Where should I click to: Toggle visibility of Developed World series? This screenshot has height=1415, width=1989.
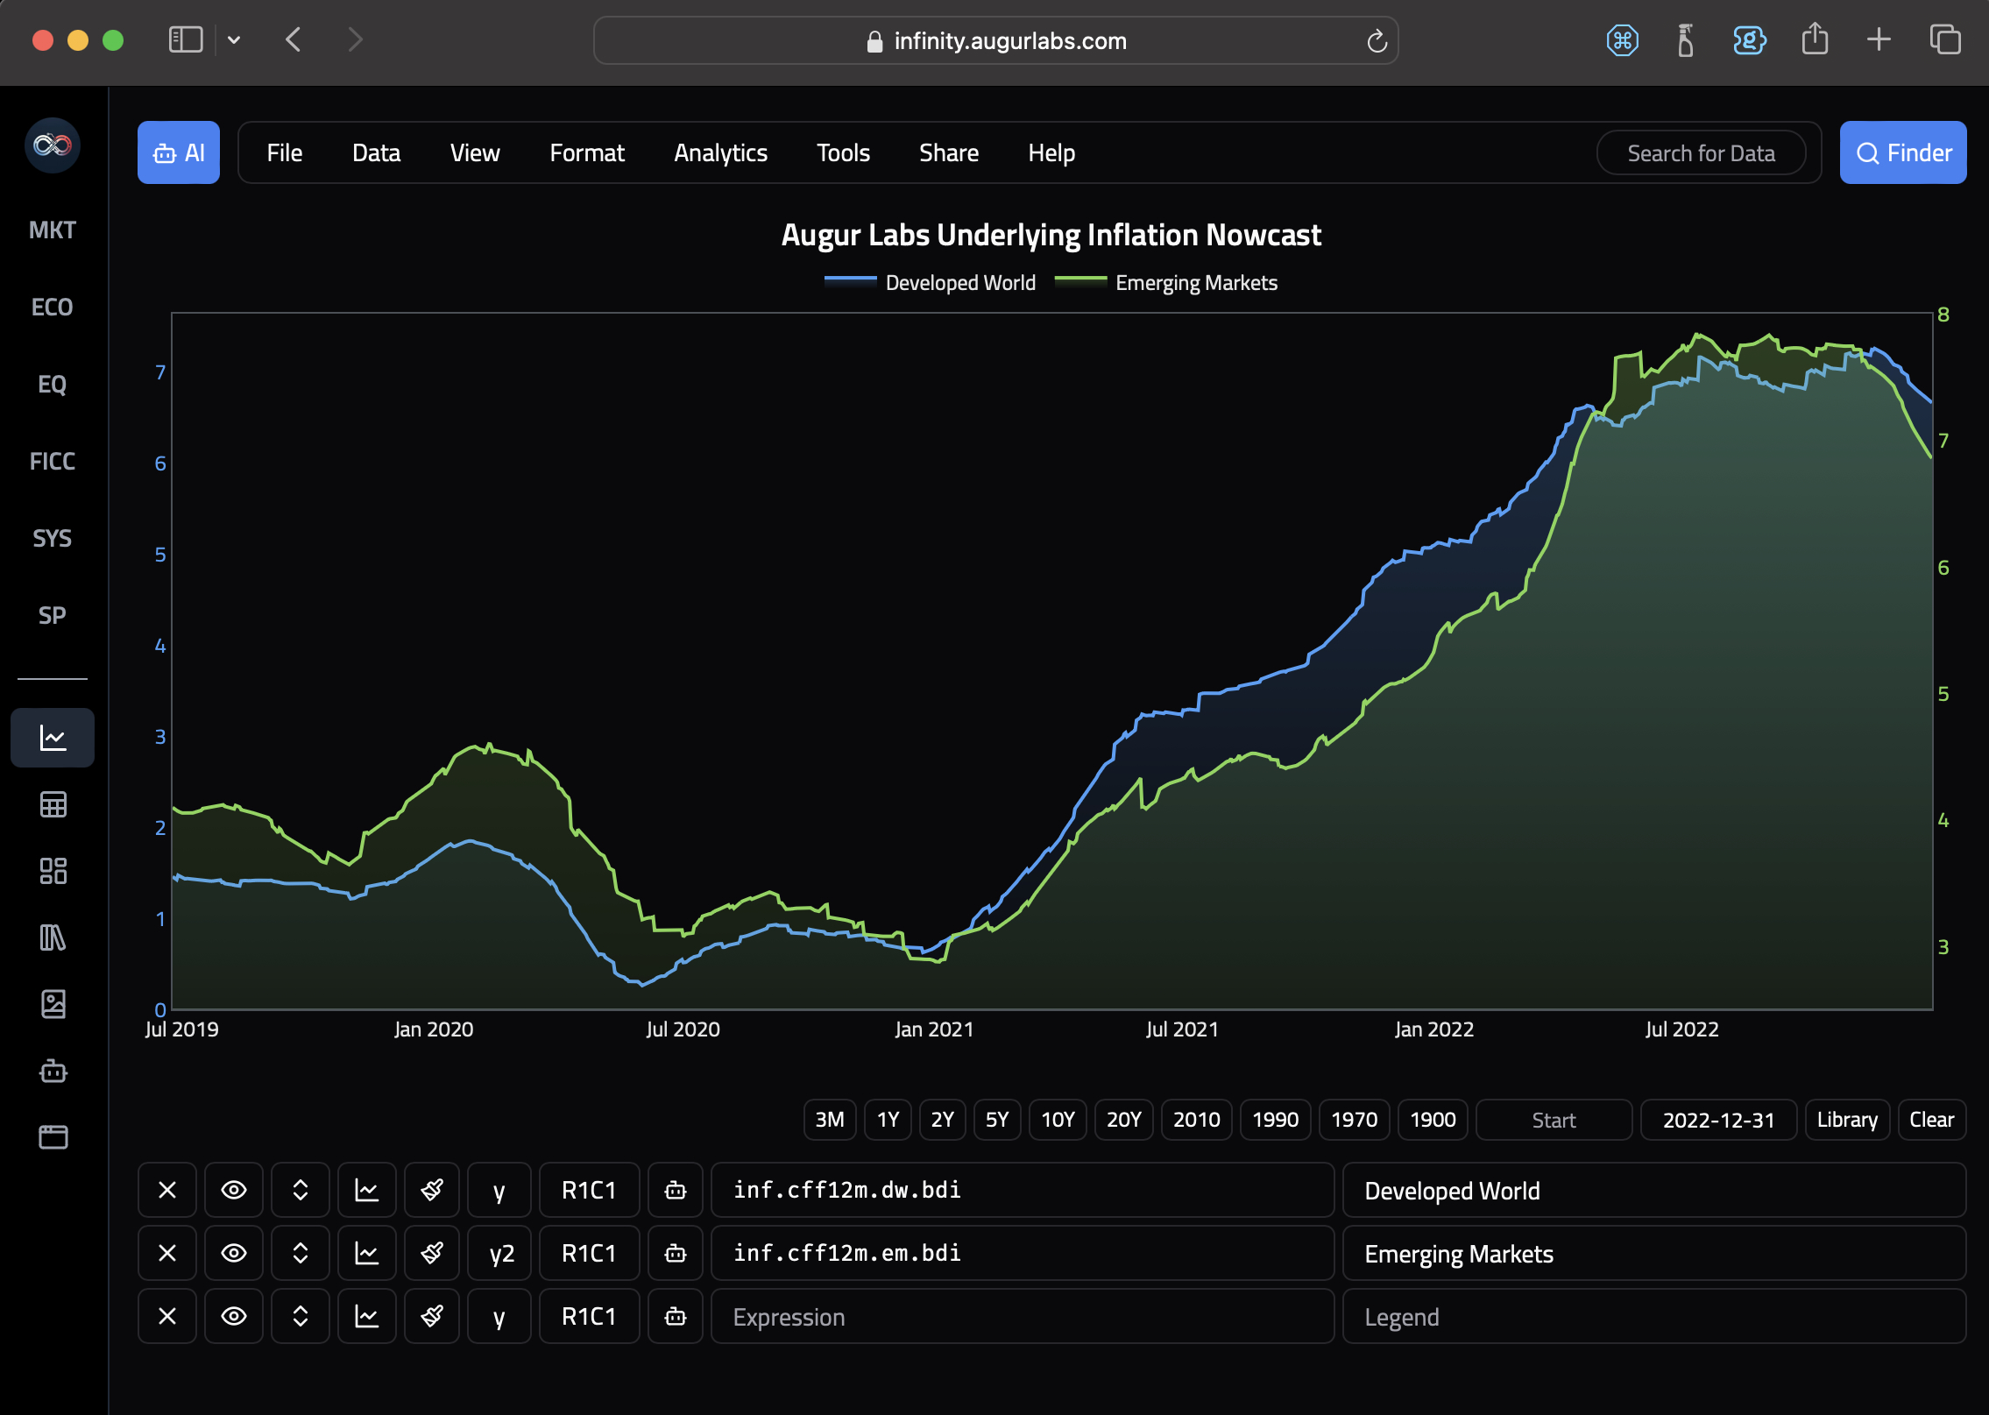pyautogui.click(x=234, y=1190)
